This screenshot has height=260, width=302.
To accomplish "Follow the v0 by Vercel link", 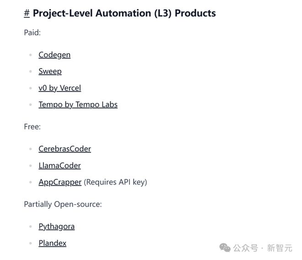I will click(59, 88).
